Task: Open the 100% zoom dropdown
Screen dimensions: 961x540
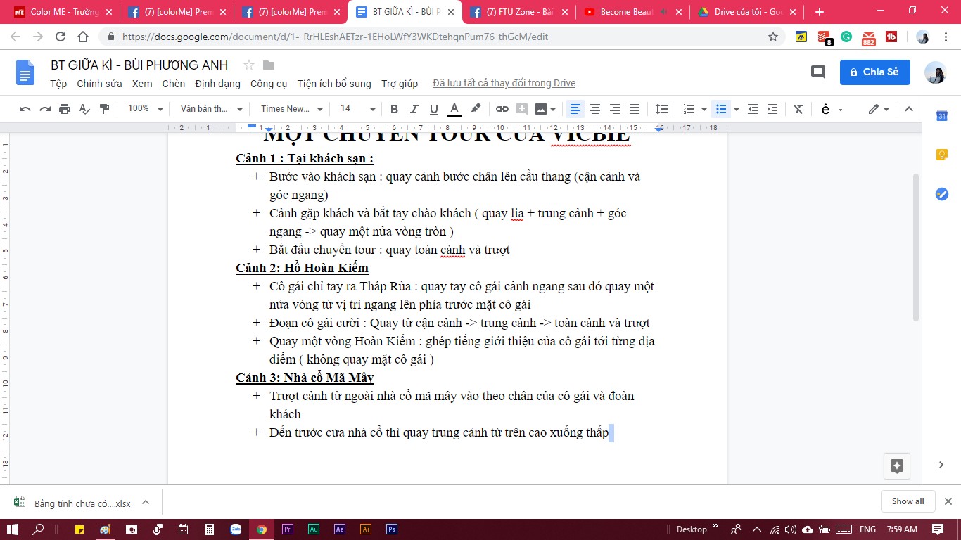Action: (x=145, y=109)
